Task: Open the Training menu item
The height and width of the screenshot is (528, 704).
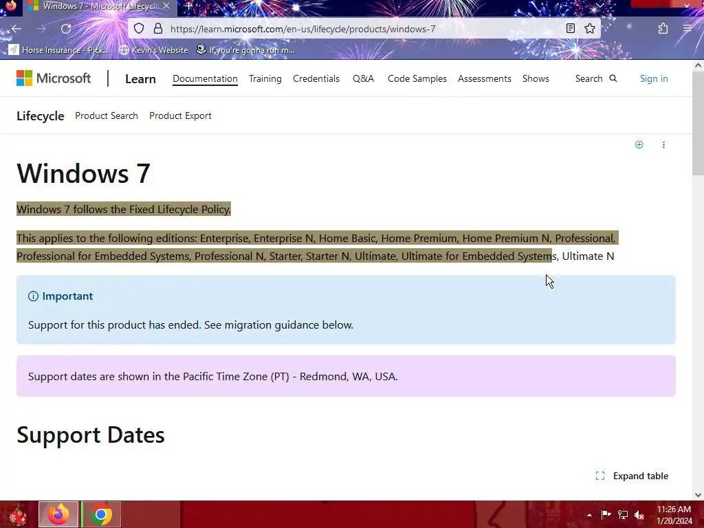Action: point(265,78)
